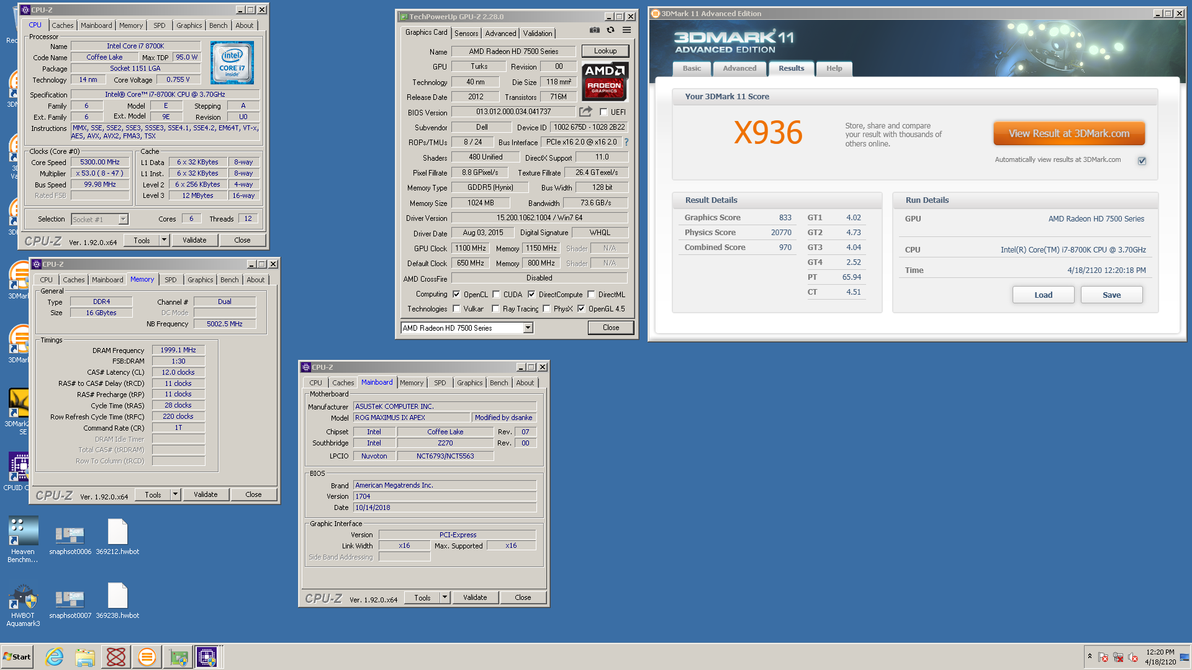Click the taskbar clock
1192x670 pixels.
point(1160,657)
